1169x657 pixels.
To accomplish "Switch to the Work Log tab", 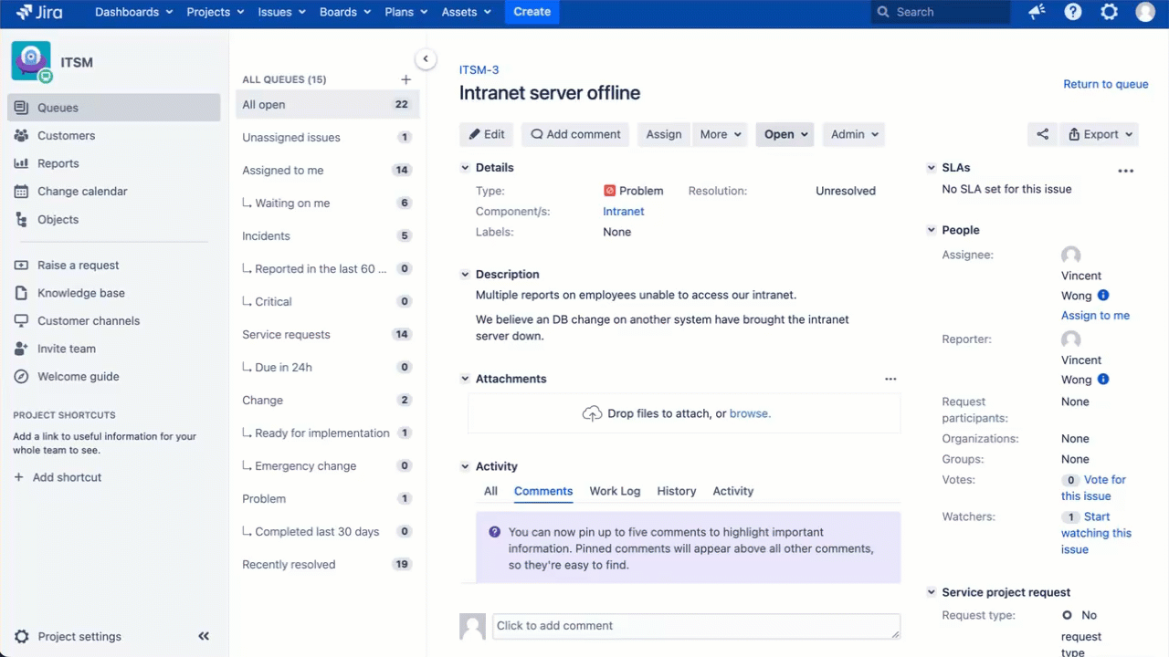I will pyautogui.click(x=615, y=491).
